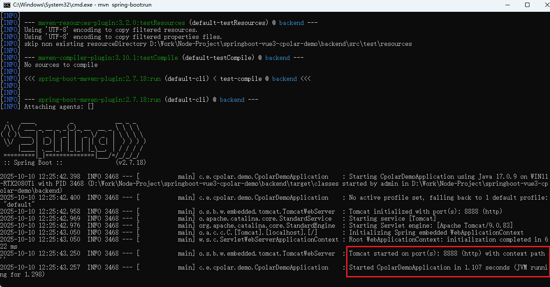Click the cmd.exe icon in title bar
This screenshot has width=550, height=287.
(x=7, y=5)
